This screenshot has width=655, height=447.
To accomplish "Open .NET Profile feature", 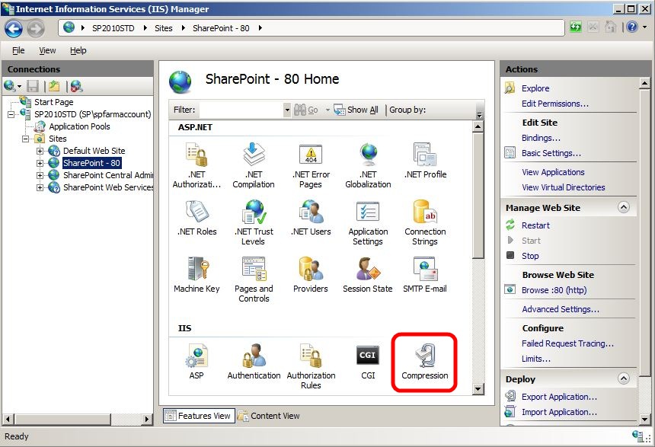I will pos(425,161).
